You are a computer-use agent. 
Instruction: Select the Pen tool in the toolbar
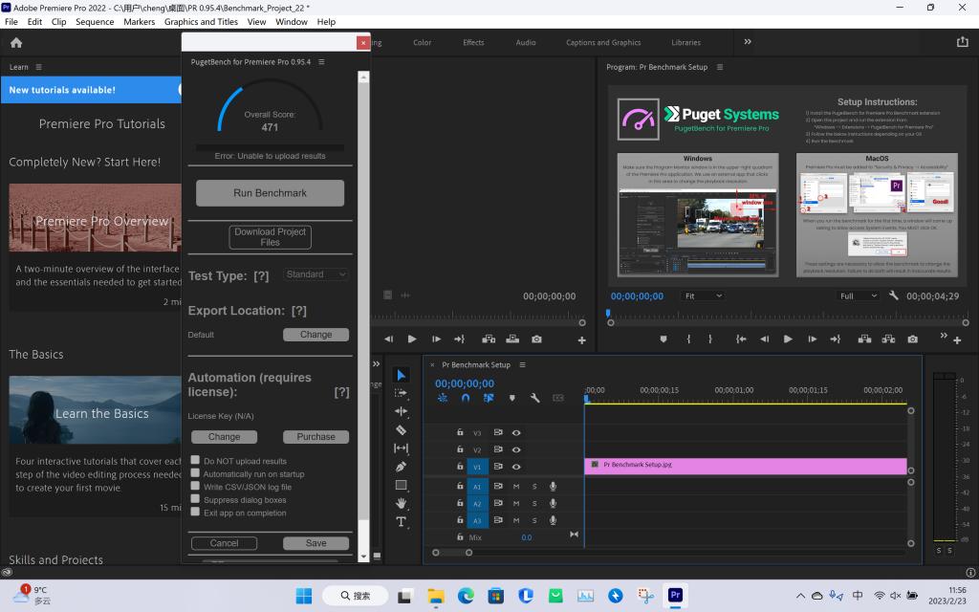click(x=402, y=467)
